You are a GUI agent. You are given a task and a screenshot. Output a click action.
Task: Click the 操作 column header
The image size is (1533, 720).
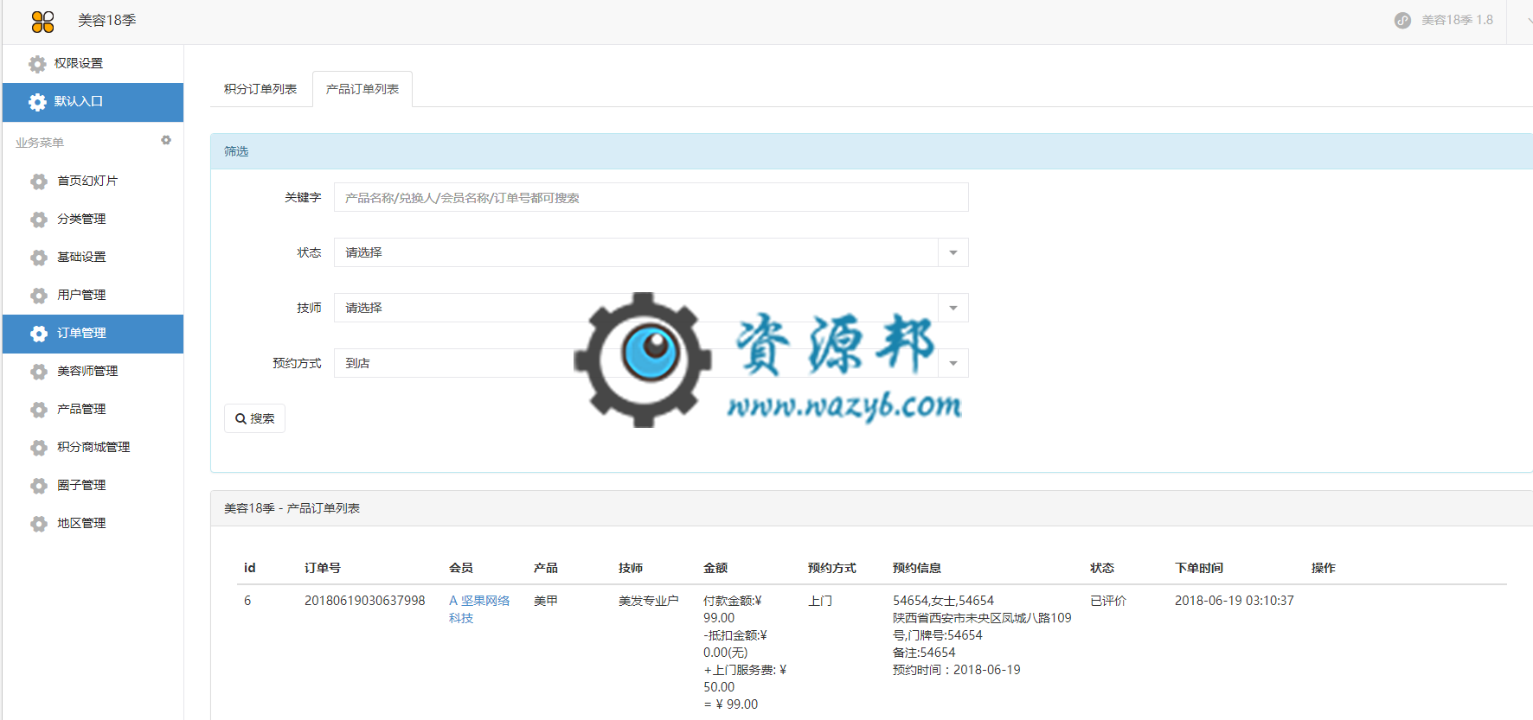(1324, 568)
